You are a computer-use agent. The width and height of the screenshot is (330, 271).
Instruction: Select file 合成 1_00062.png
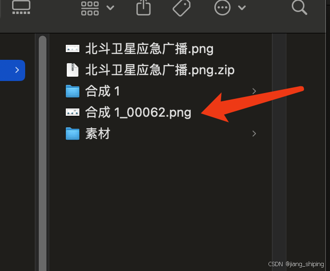pyautogui.click(x=138, y=112)
